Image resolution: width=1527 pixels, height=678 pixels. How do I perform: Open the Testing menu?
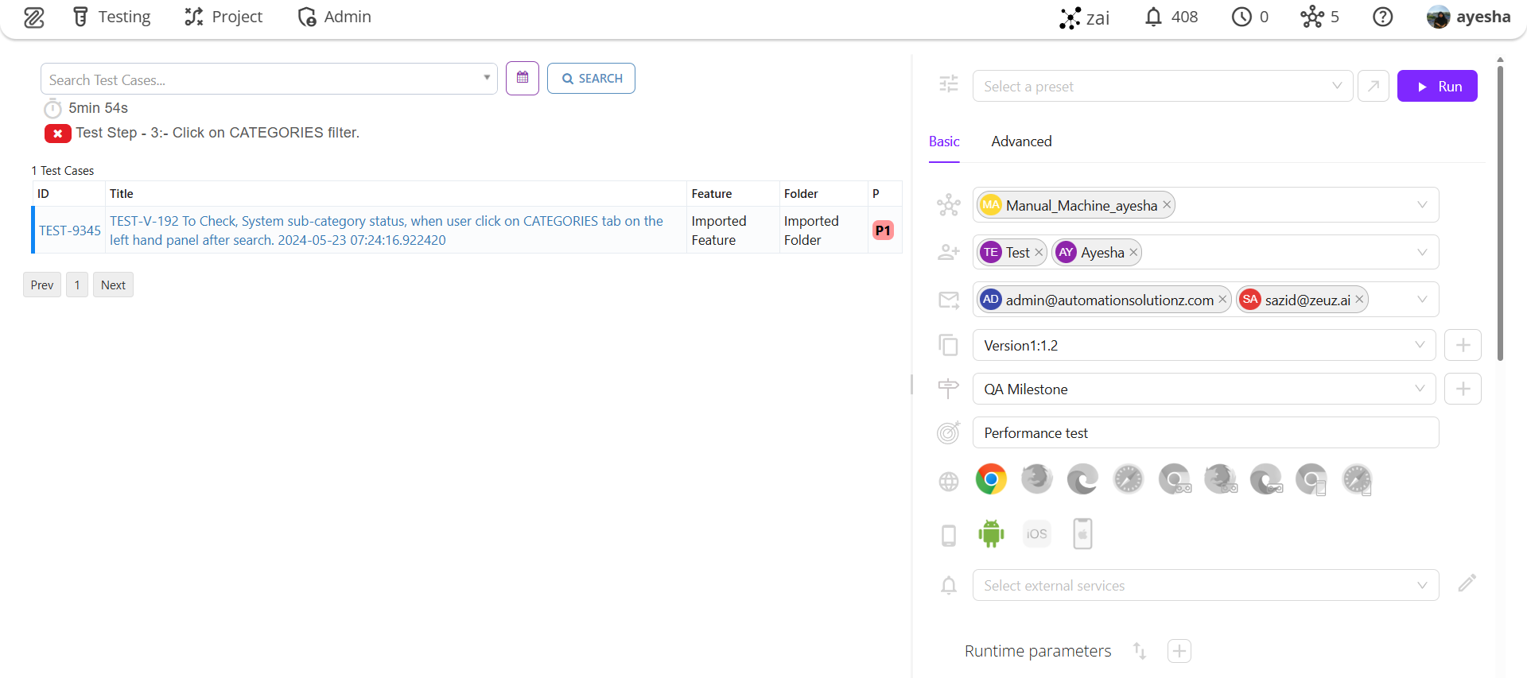(x=111, y=17)
